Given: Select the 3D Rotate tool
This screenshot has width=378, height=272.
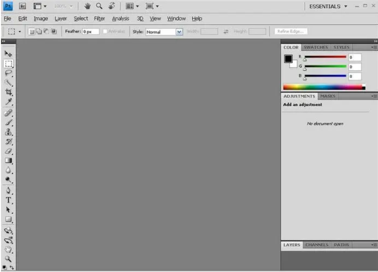Looking at the screenshot, I should [9, 230].
